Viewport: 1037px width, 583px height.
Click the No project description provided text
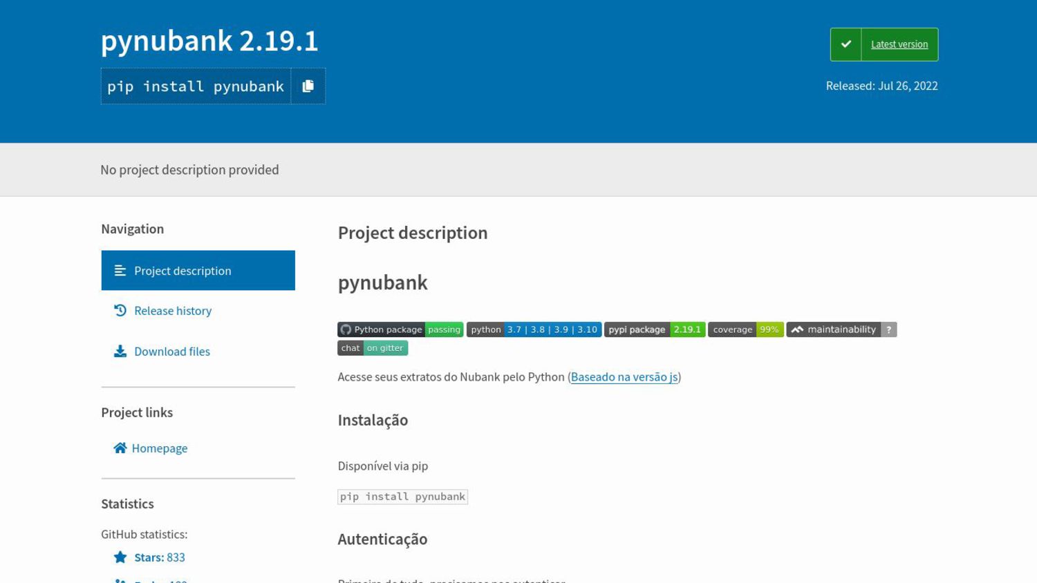[189, 170]
